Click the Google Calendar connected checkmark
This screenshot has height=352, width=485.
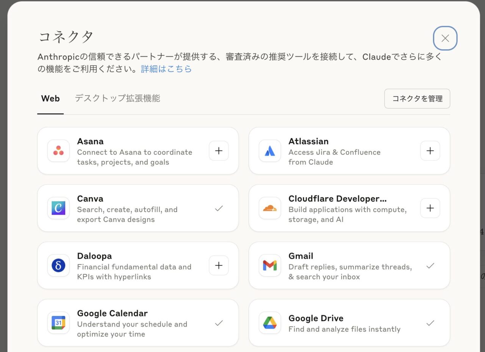(x=219, y=323)
